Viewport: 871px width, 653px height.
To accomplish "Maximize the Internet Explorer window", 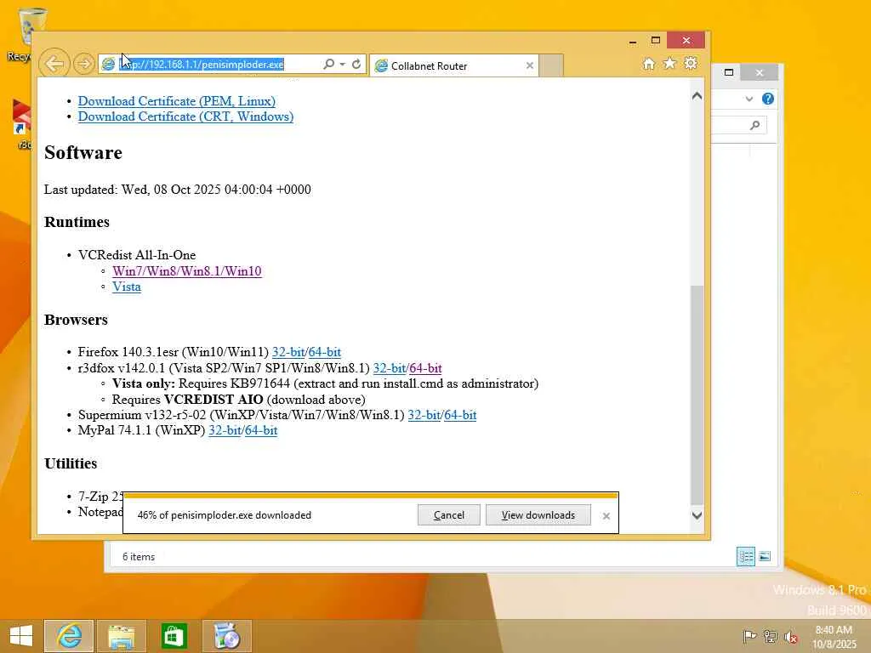I will tap(656, 41).
